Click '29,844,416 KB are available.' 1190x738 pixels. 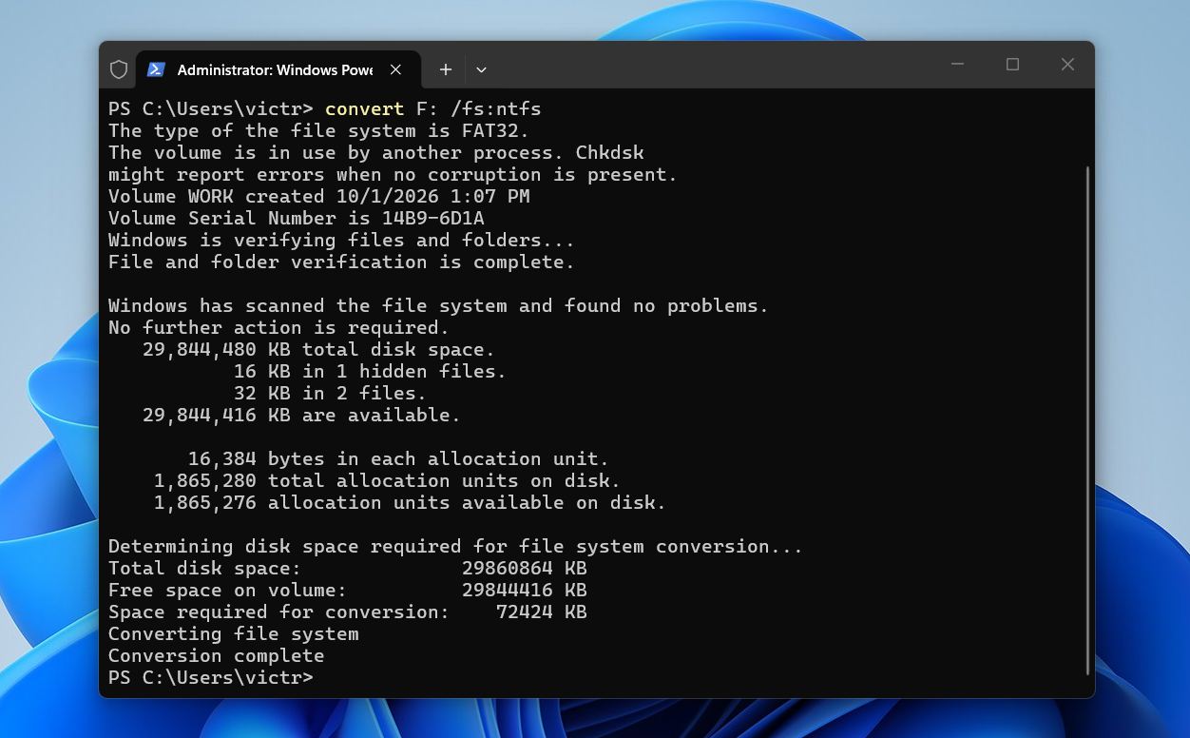pos(301,416)
